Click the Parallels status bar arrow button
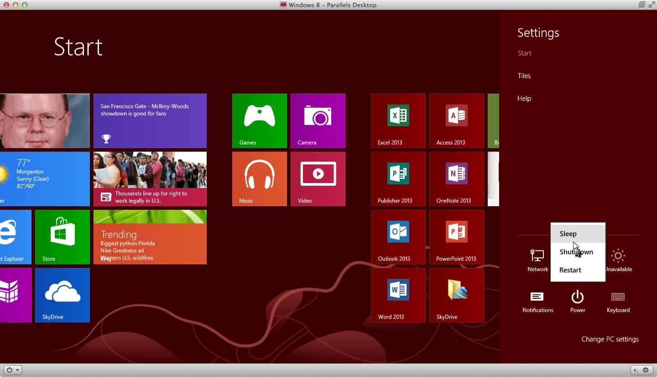657x377 pixels. click(x=635, y=370)
